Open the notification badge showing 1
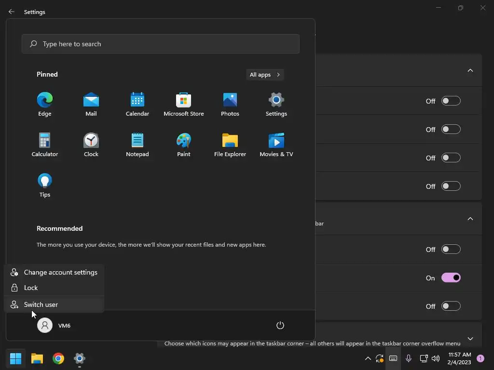Screen dimensions: 494x370 (480, 358)
